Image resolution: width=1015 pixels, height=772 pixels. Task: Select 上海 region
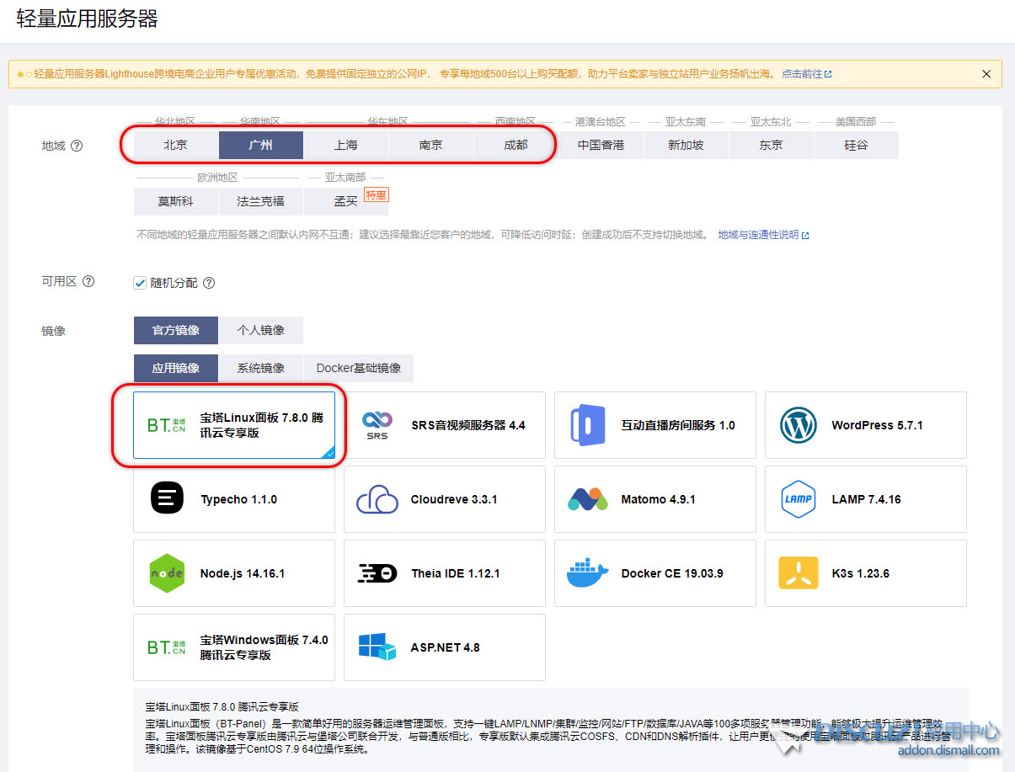[x=346, y=145]
